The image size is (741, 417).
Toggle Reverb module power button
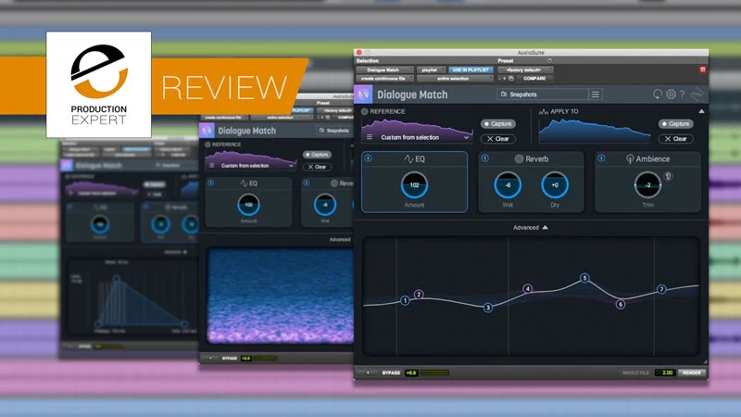(484, 158)
